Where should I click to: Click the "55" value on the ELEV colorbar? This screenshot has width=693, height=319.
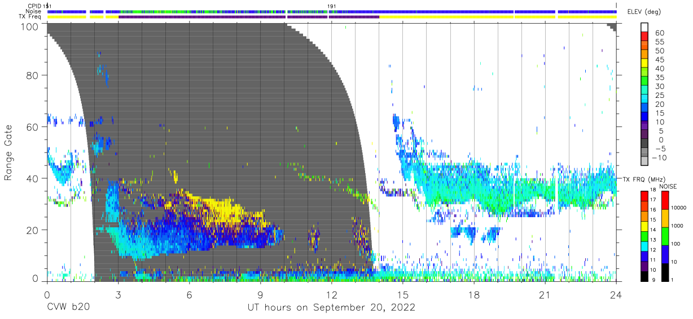[659, 42]
